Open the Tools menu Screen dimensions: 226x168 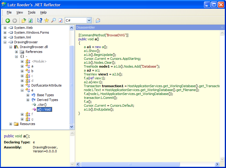(32, 12)
